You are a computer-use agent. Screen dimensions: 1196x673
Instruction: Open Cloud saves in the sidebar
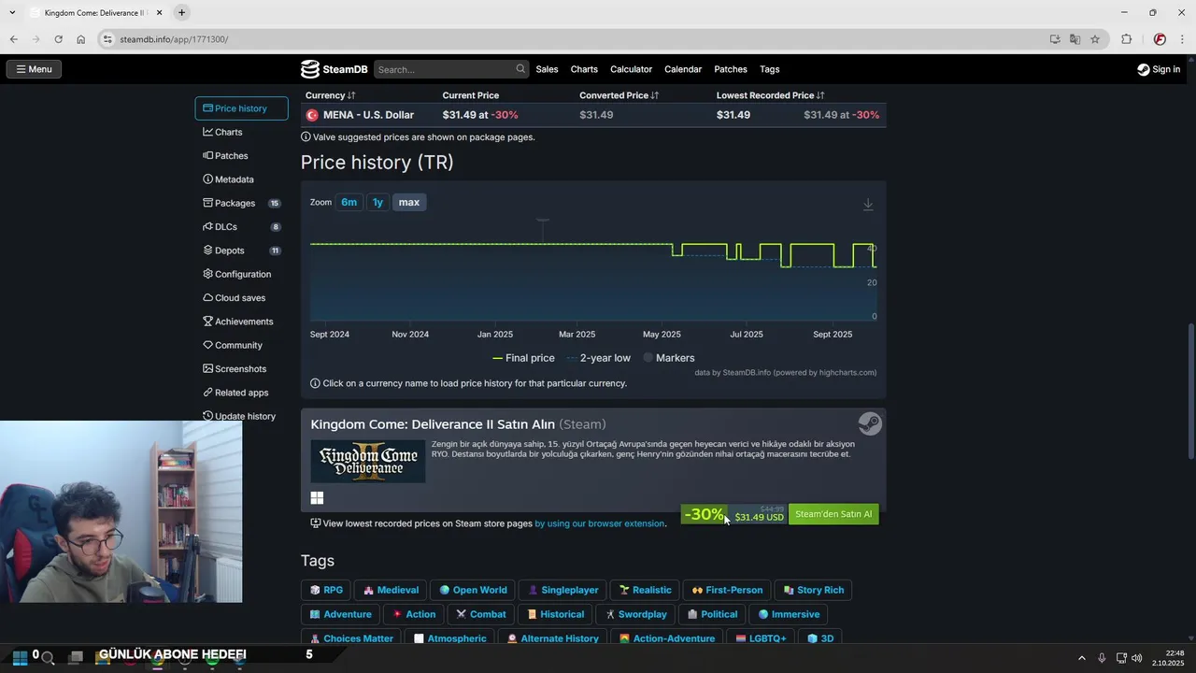[234, 298]
